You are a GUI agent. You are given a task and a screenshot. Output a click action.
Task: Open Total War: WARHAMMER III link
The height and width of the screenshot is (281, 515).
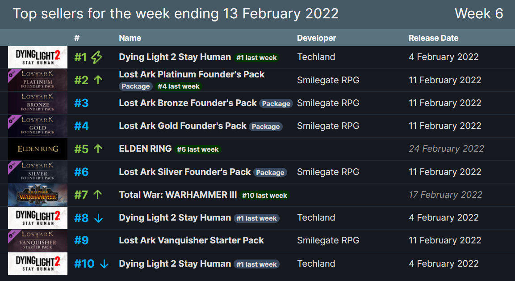[x=178, y=195]
